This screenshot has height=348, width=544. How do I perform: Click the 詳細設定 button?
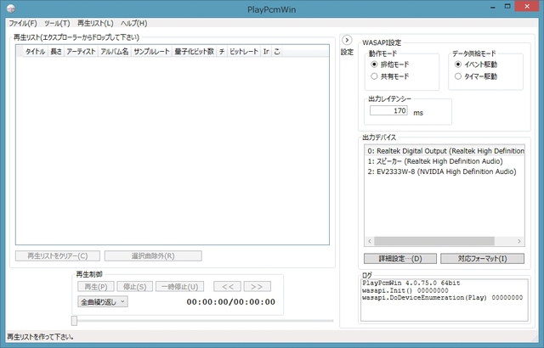(x=399, y=258)
